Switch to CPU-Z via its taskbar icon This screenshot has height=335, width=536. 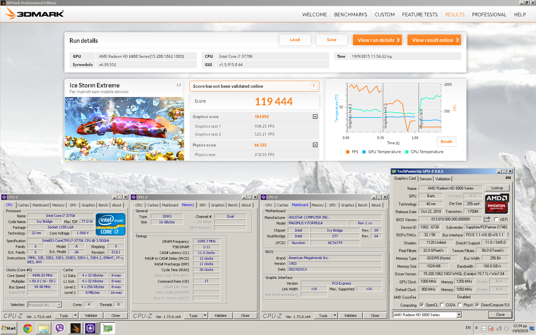90,328
